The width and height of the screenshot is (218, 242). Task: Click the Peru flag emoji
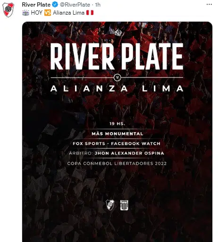pos(90,13)
